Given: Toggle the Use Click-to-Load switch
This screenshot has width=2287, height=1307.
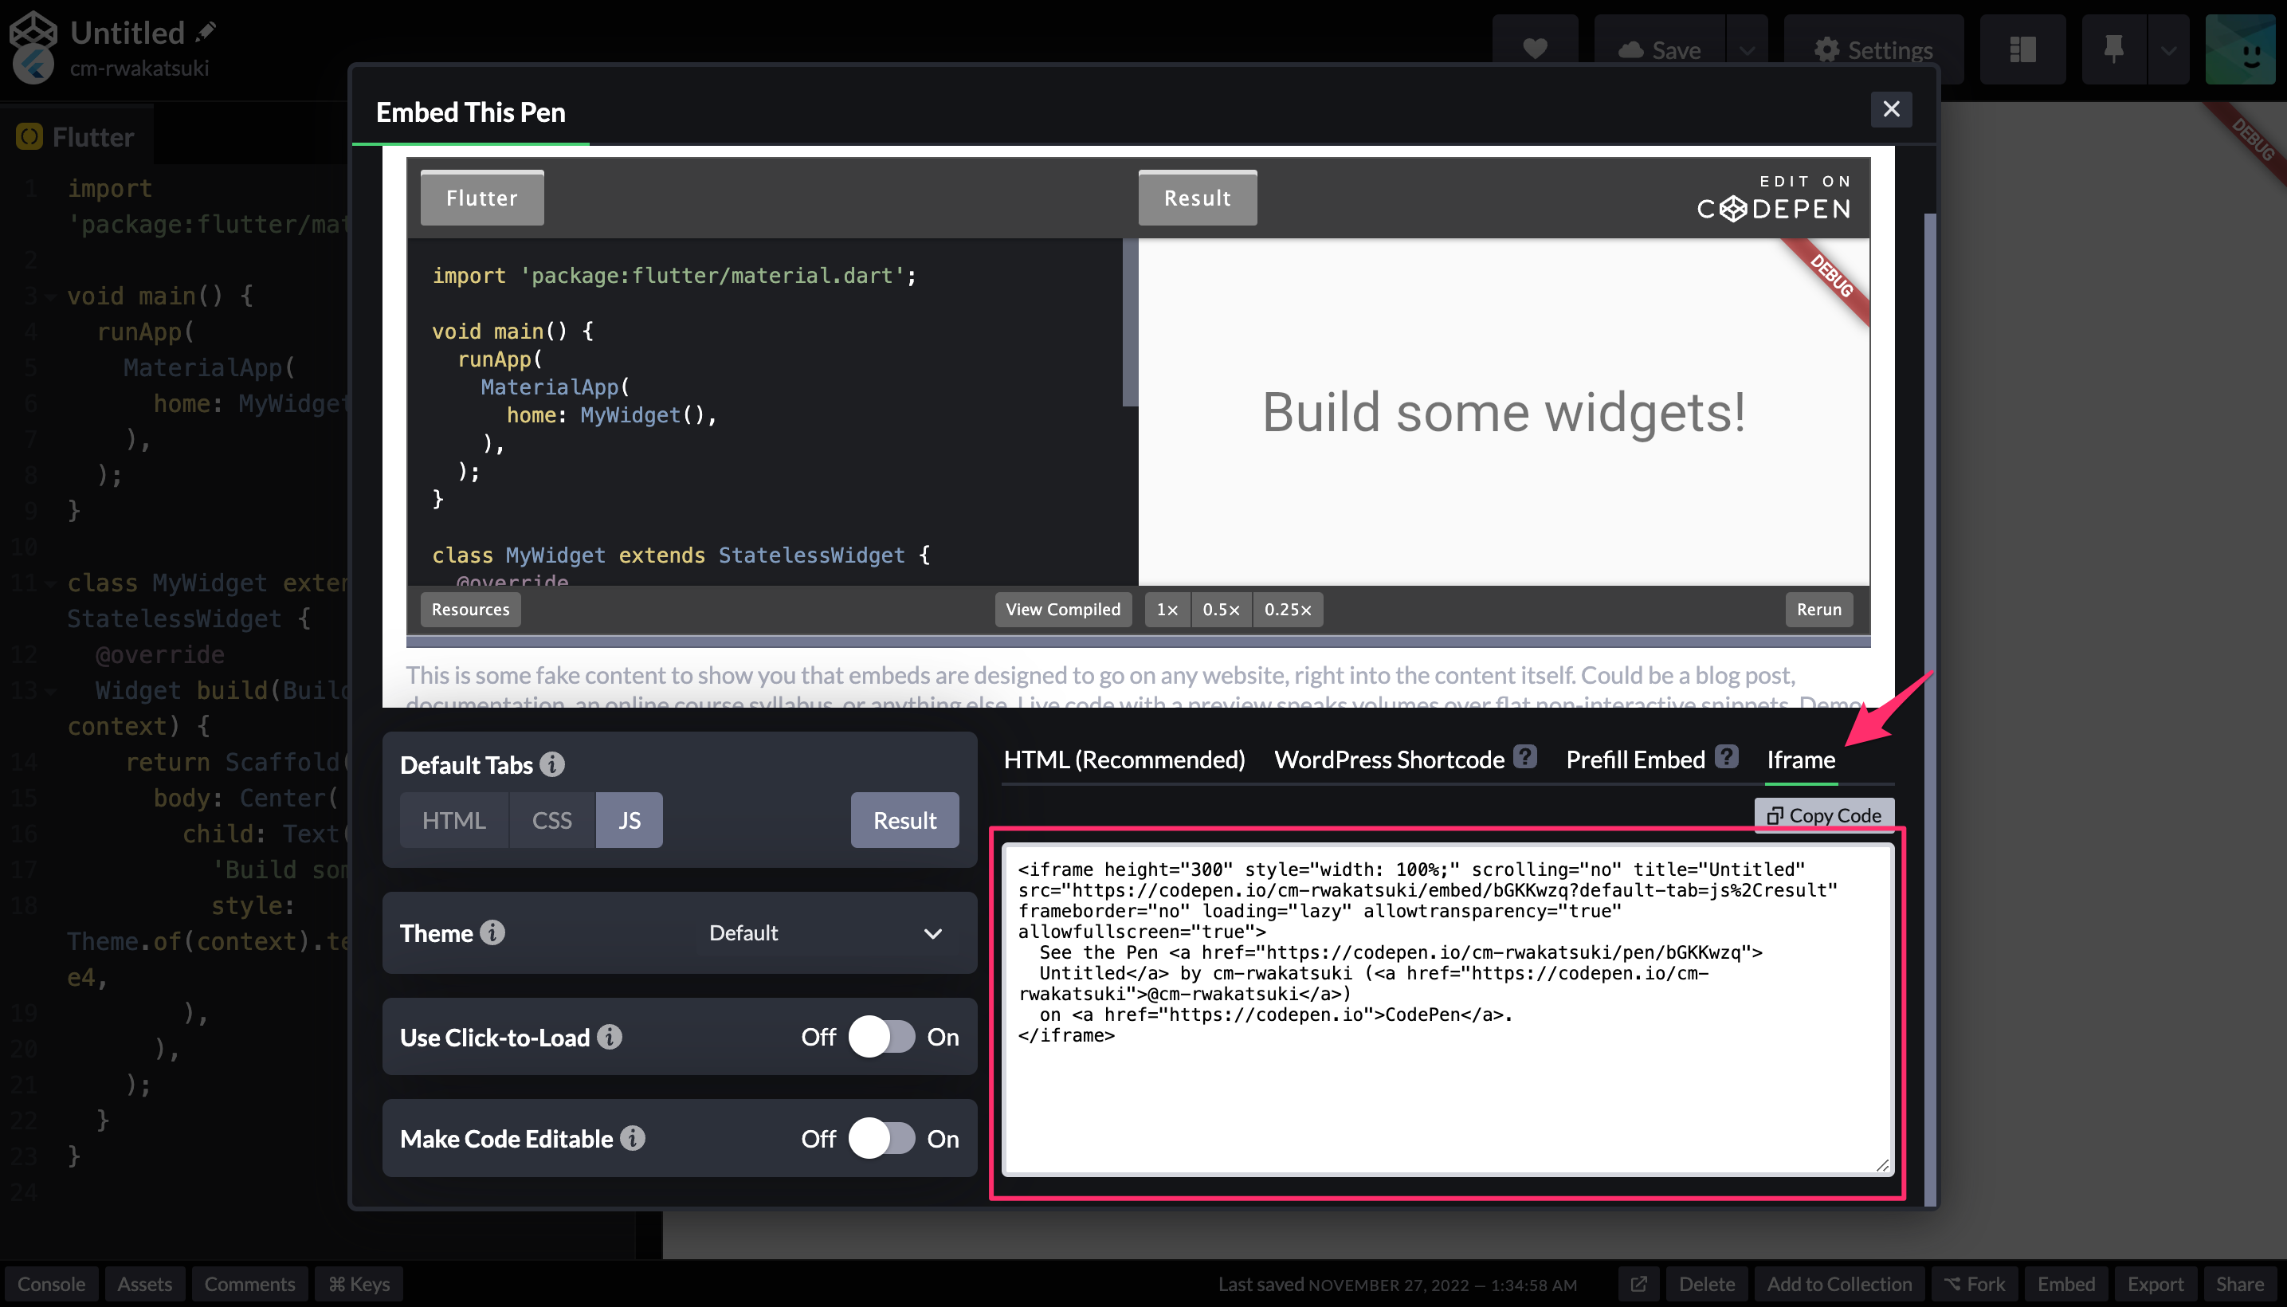Looking at the screenshot, I should tap(881, 1037).
